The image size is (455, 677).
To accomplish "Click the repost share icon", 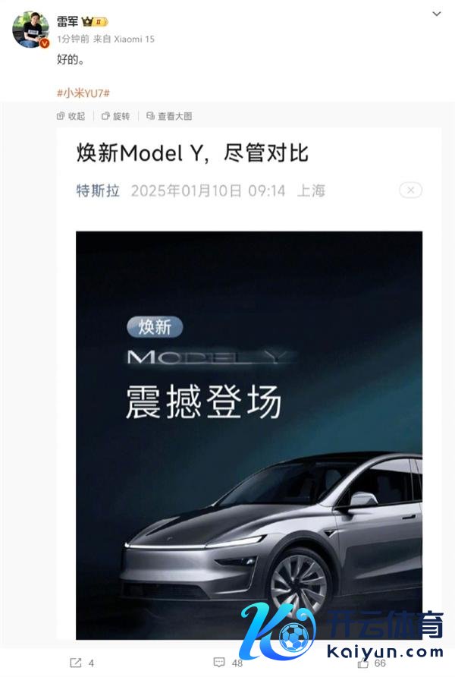I will coord(76,663).
